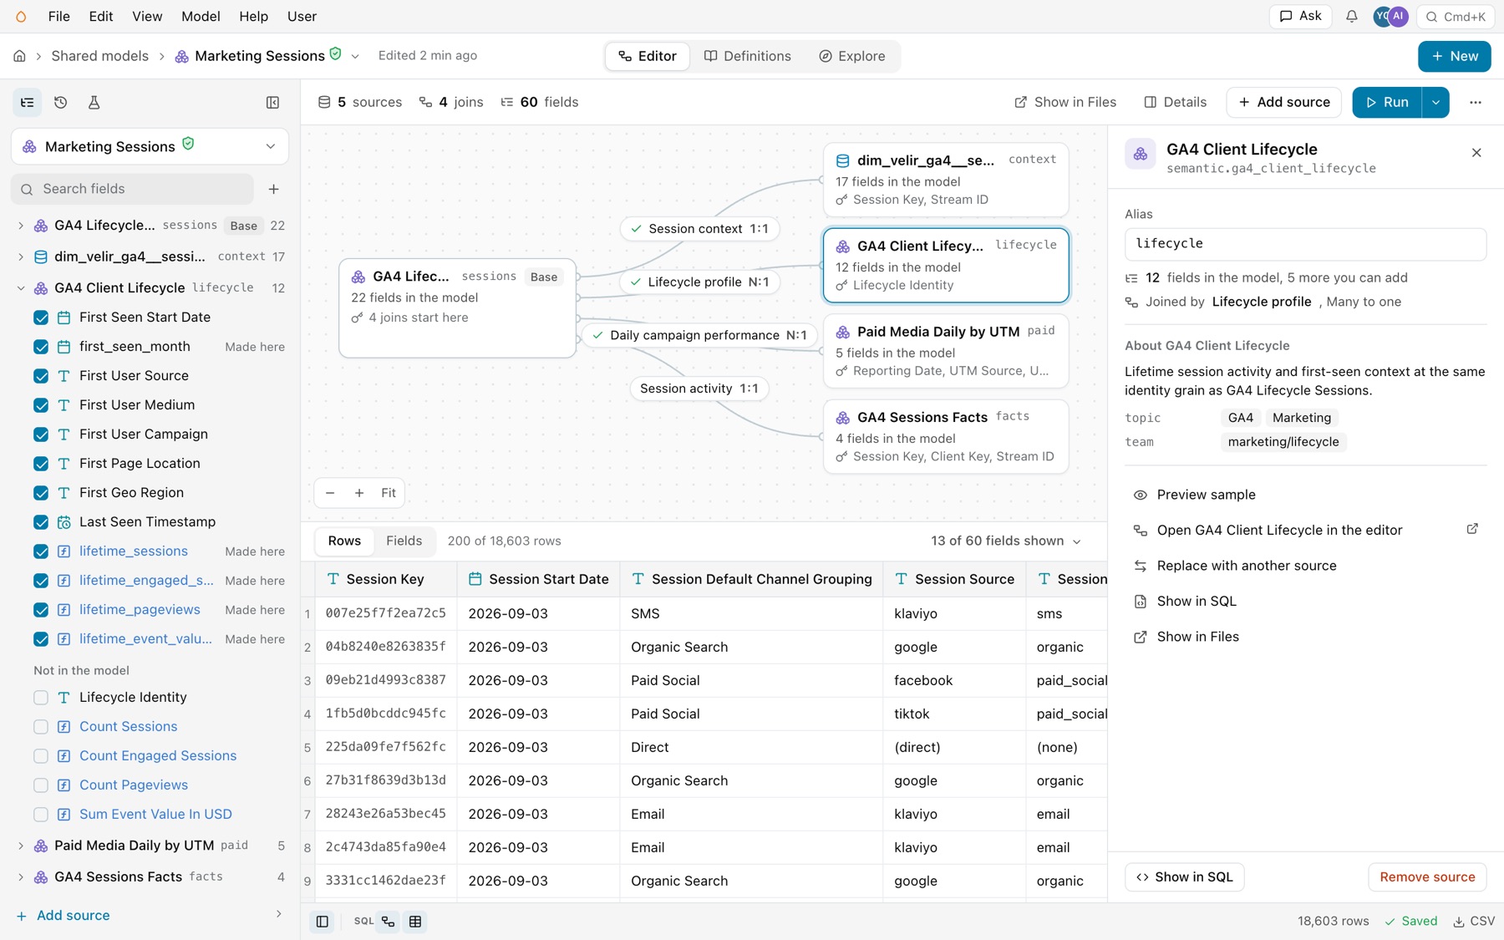
Task: Uncheck Last Seen Timestamp field
Action: point(41,522)
